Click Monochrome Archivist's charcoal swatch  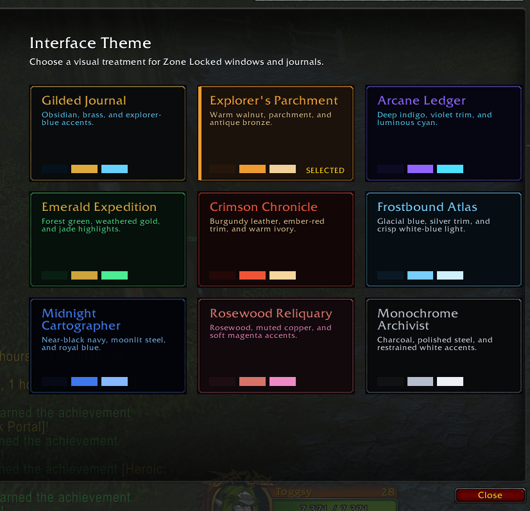390,381
